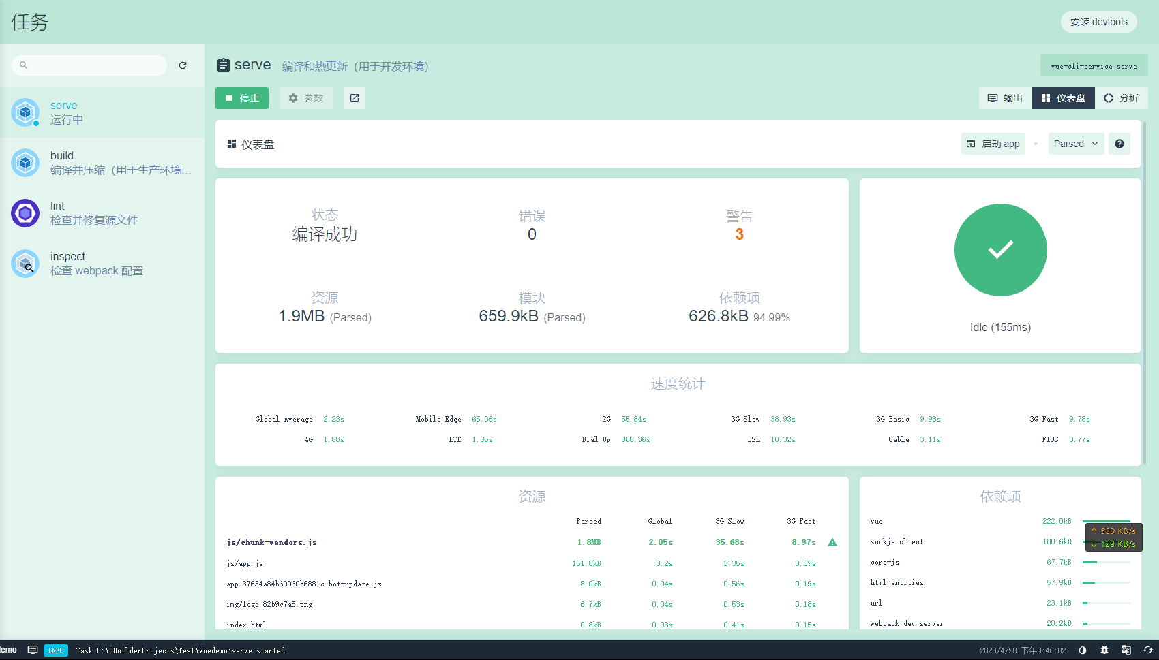Click the Idle (155ms) status text

click(1000, 327)
